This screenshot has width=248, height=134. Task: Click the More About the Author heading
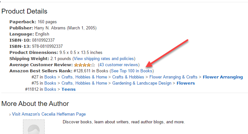pos(35,104)
